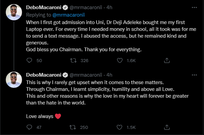This screenshot has height=135, width=204.
Task: Open the more options menu on second tweet
Action: point(194,75)
